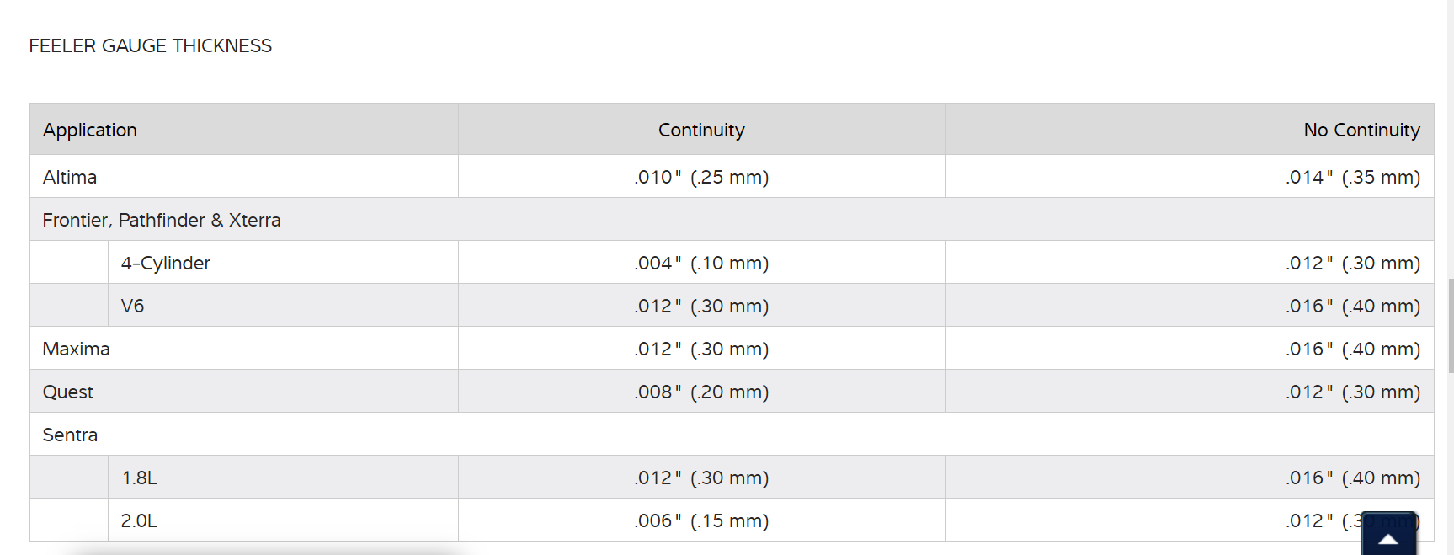Click Altima's .010" (.25 mm) continuity value

click(x=701, y=178)
